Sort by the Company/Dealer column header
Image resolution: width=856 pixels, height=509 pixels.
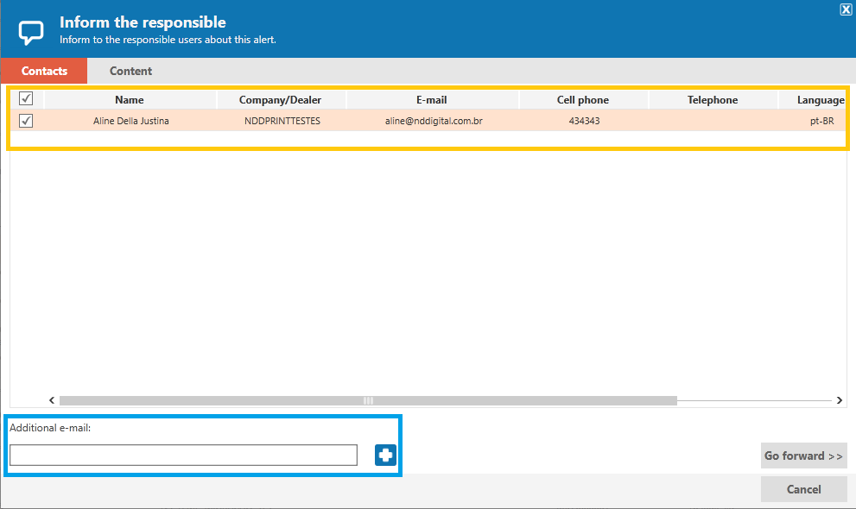pyautogui.click(x=280, y=100)
